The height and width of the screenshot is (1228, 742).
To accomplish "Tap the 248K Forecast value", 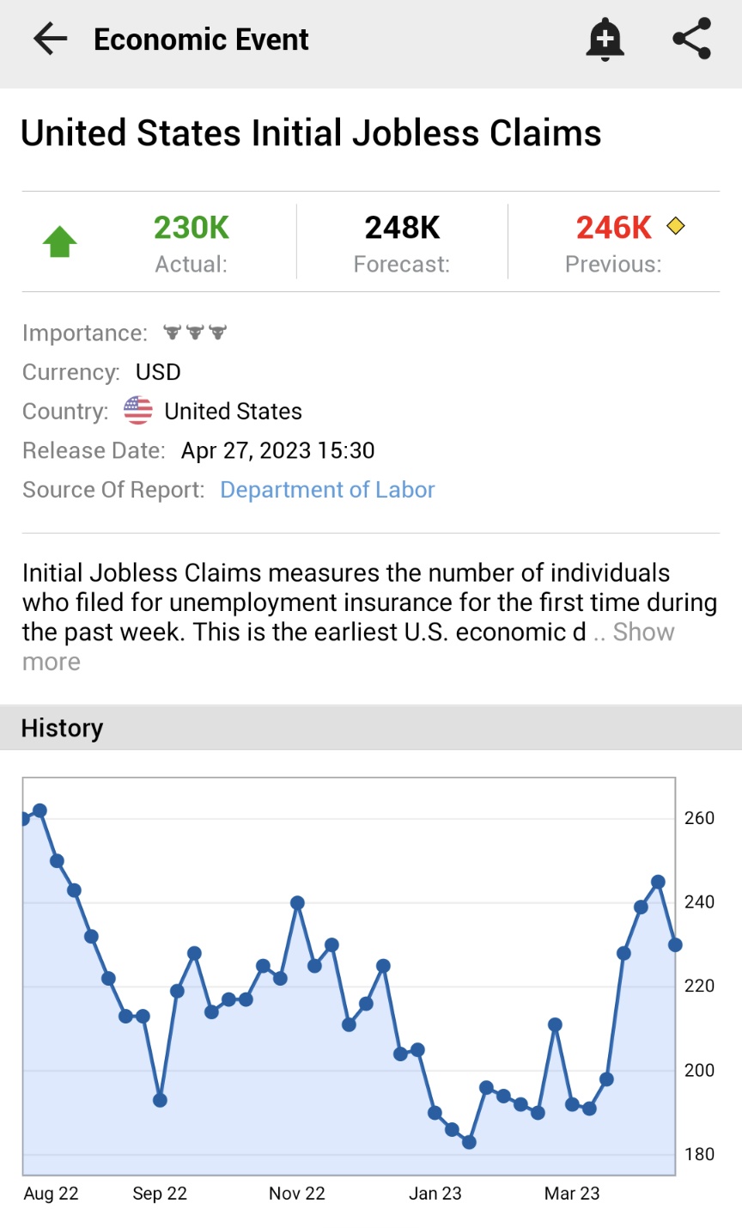I will pos(402,228).
